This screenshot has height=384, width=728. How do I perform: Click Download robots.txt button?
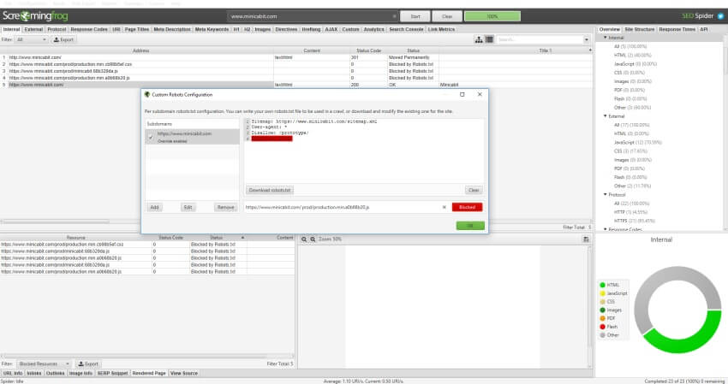tap(270, 190)
